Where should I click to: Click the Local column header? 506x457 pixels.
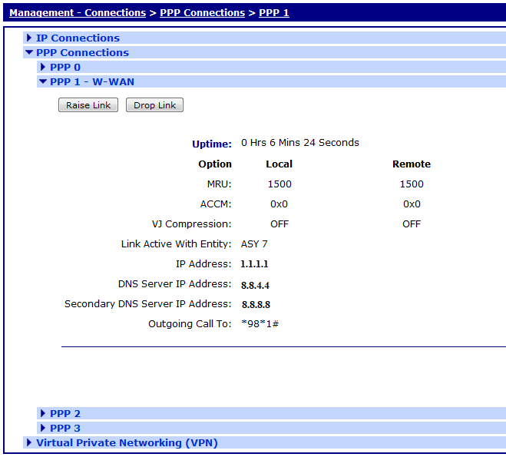tap(279, 164)
